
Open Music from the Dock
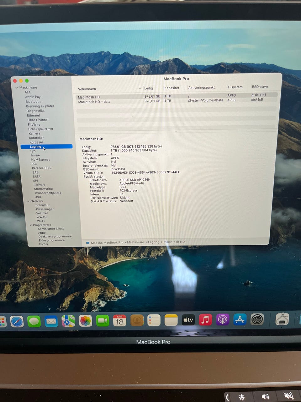pyautogui.click(x=205, y=320)
